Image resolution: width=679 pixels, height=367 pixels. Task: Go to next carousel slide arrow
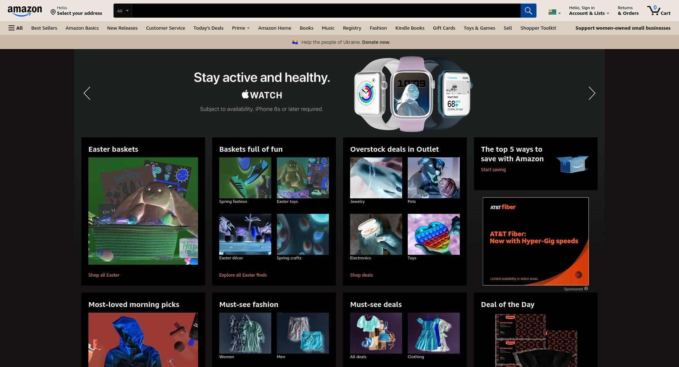click(x=592, y=93)
